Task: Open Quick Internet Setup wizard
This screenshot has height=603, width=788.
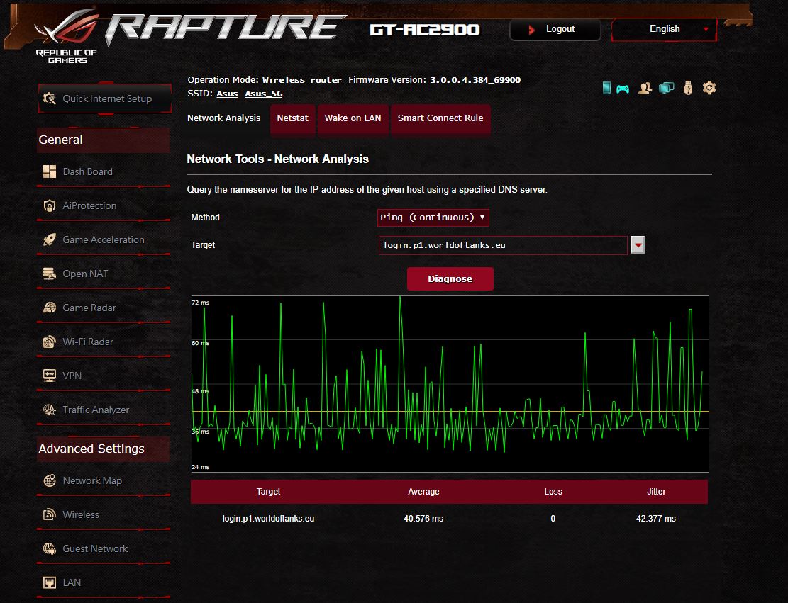Action: pos(104,98)
